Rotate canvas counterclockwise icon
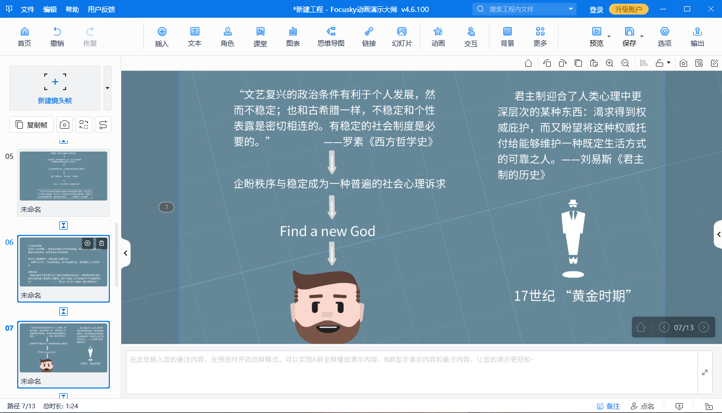The height and width of the screenshot is (413, 722). point(547,63)
